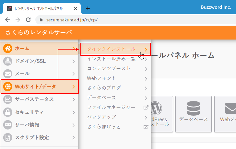The image size is (236, 149).
Task: Click the chevron next to Webフォント
Action: 146,79
